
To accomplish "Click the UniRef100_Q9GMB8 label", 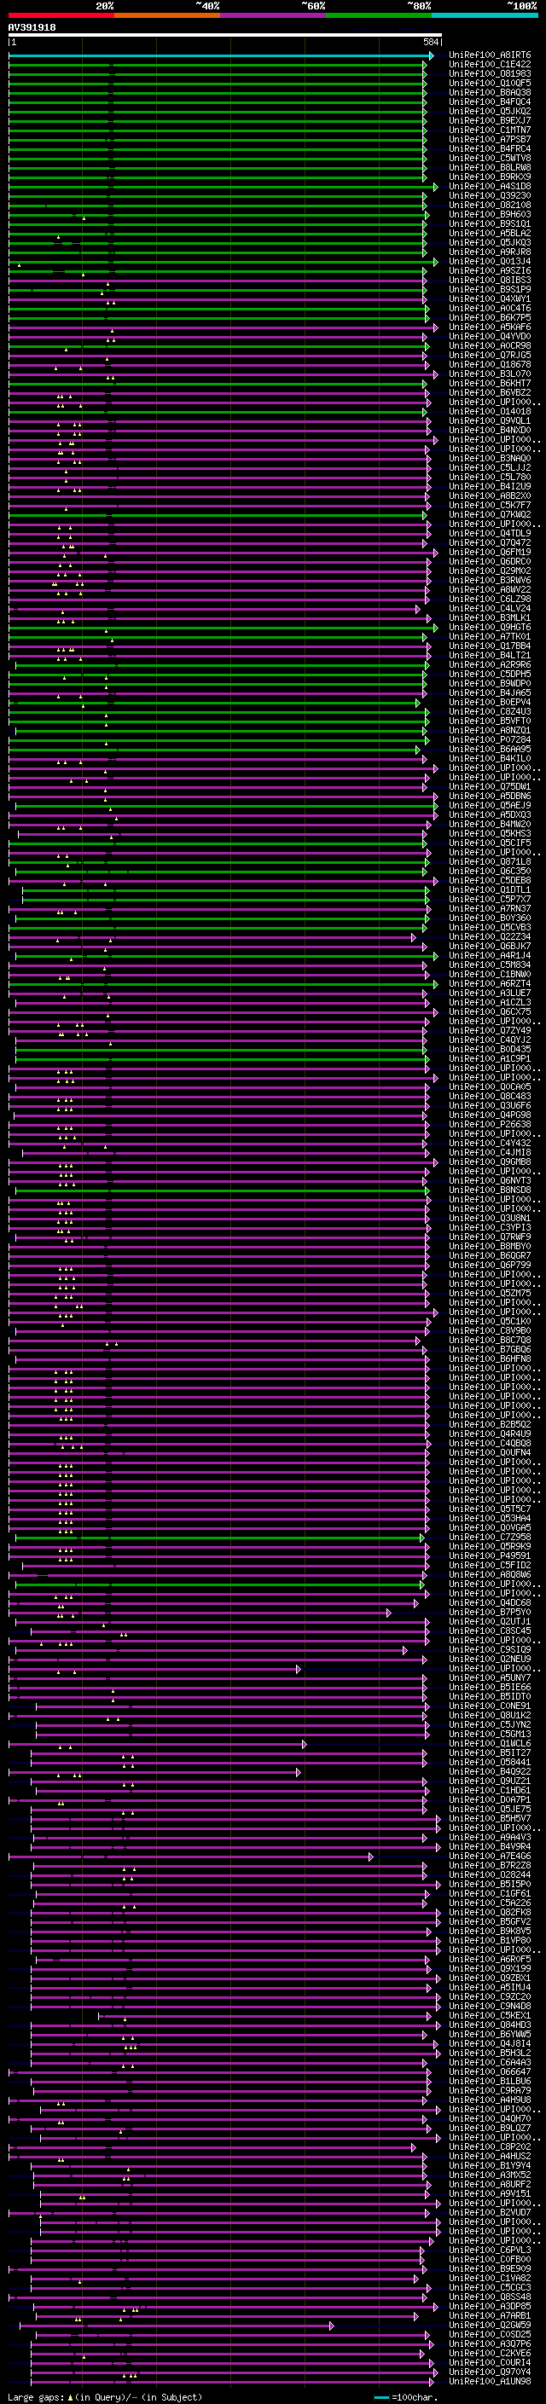I will 490,1161.
